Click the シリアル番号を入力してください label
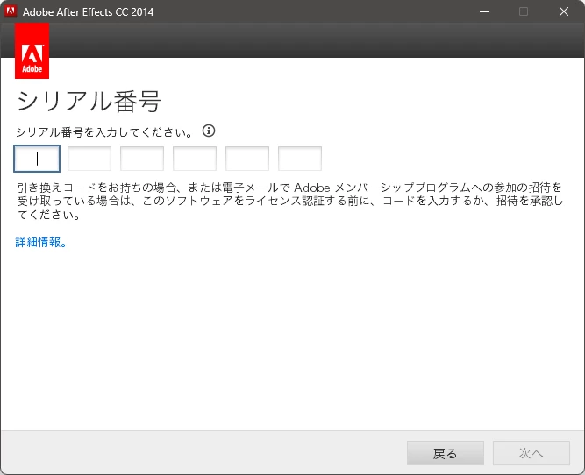Screen dimensions: 585x475 point(104,132)
